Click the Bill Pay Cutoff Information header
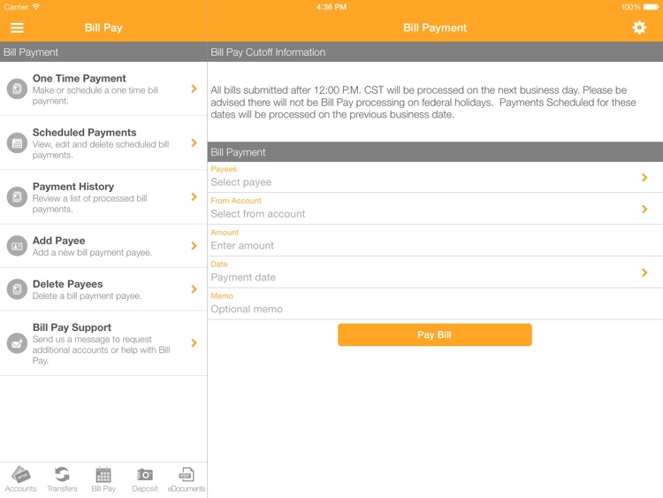Image resolution: width=663 pixels, height=498 pixels. coord(435,52)
